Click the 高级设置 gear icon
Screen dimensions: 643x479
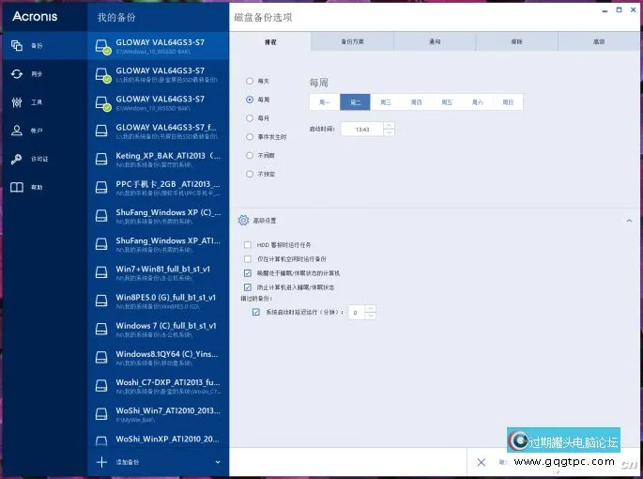point(243,220)
